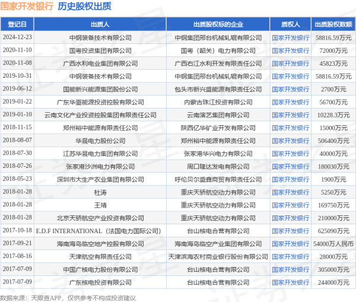Open 国家开发银行 link in 2024-12-23 row

tap(290, 38)
